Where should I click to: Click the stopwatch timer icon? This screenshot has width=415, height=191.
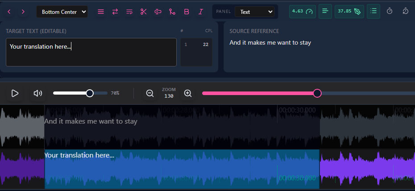390,11
